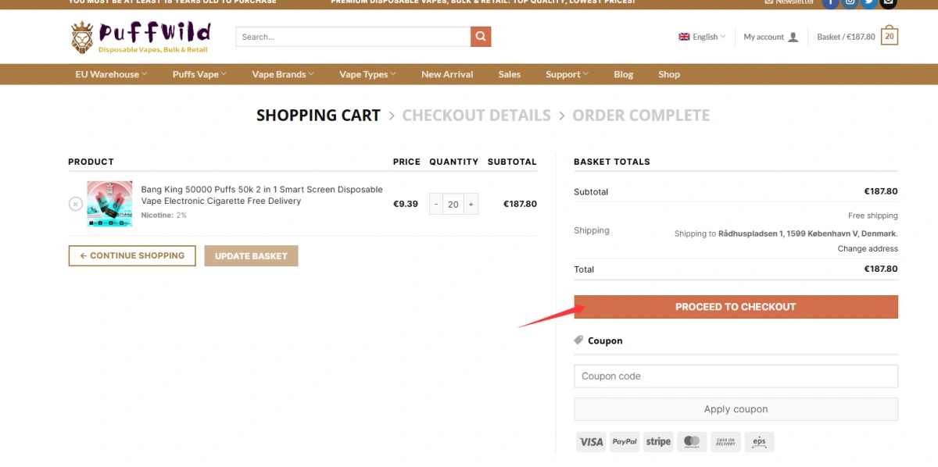Open the English language dropdown
This screenshot has width=938, height=467.
coord(702,37)
